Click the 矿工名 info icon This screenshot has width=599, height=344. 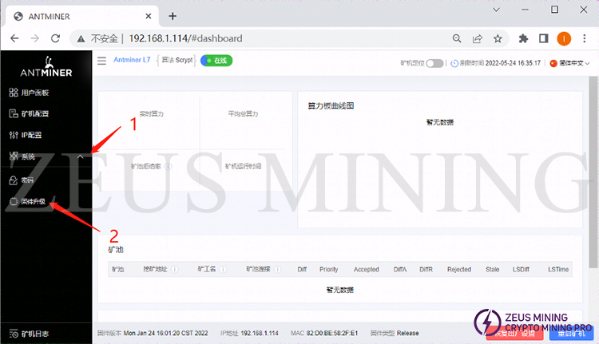(x=223, y=269)
